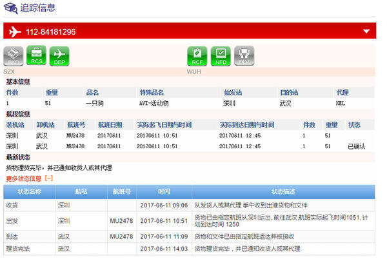The height and width of the screenshot is (268, 387).
Task: Click the 已确认 status cell
Action: click(x=356, y=146)
